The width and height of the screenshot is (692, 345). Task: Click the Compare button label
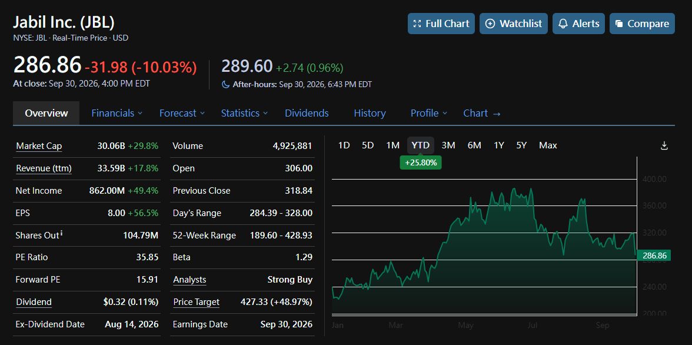(648, 24)
